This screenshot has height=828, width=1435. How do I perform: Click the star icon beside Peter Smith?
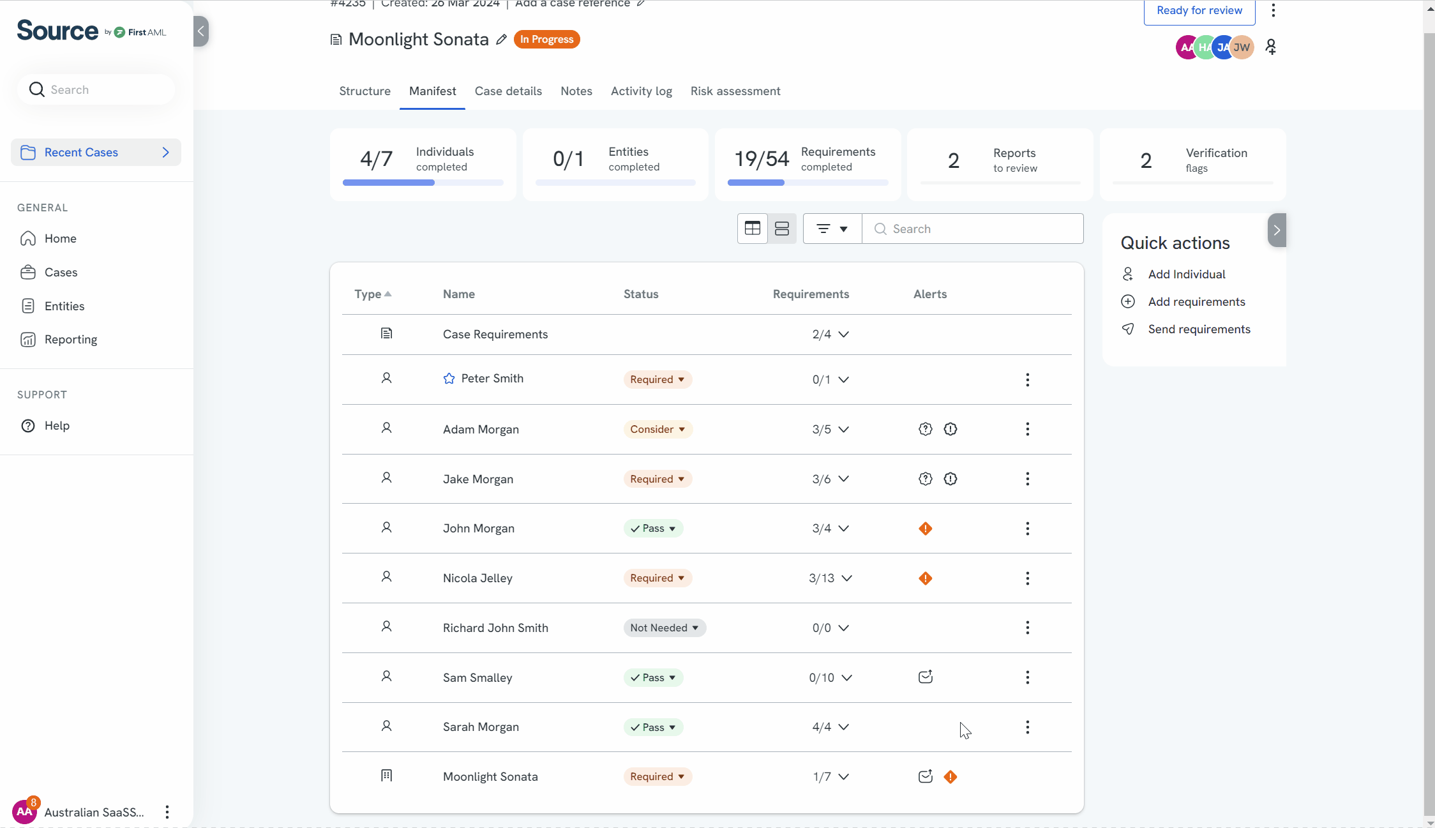449,379
